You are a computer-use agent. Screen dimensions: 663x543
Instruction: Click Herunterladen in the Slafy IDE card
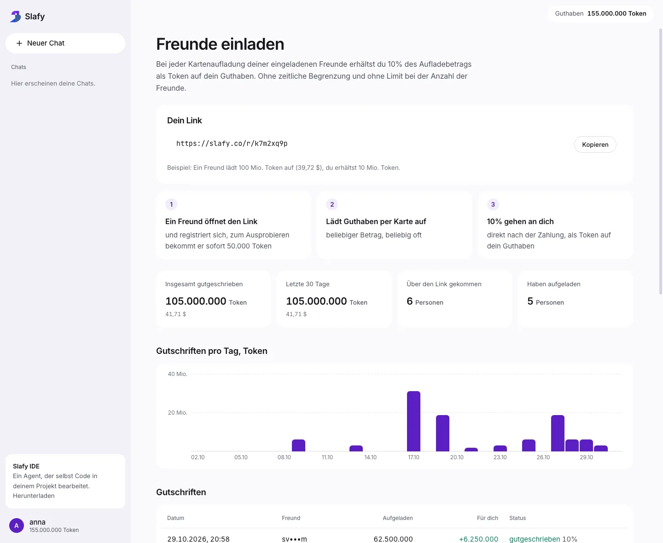[x=34, y=496]
